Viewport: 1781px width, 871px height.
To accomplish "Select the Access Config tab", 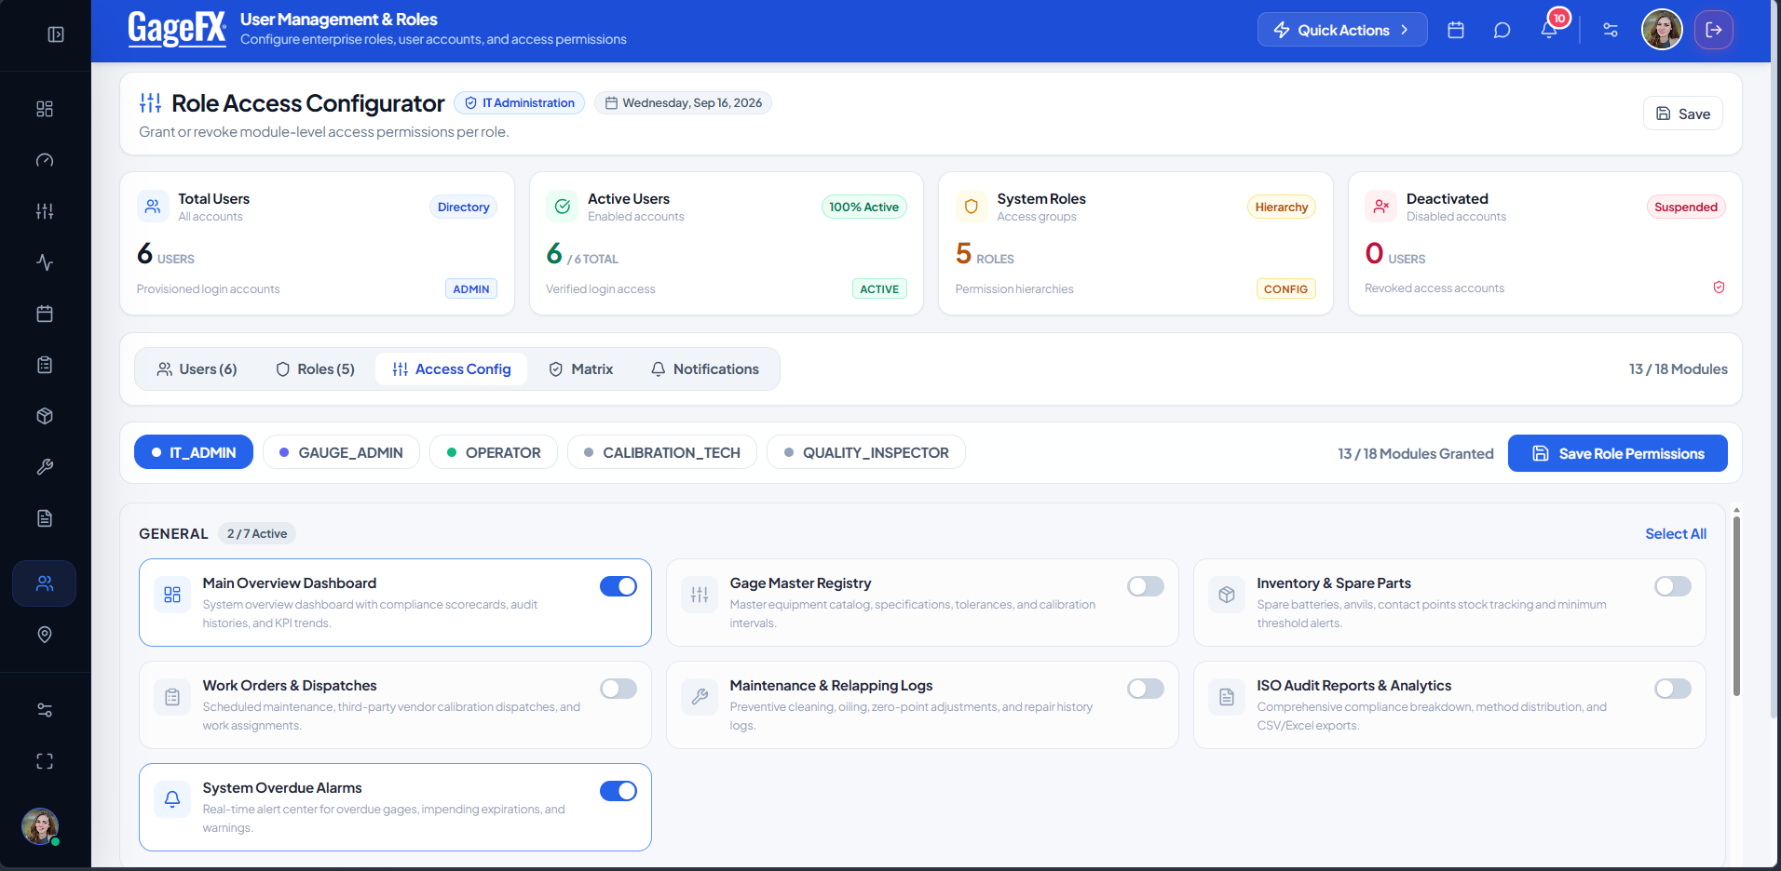I will pos(451,369).
